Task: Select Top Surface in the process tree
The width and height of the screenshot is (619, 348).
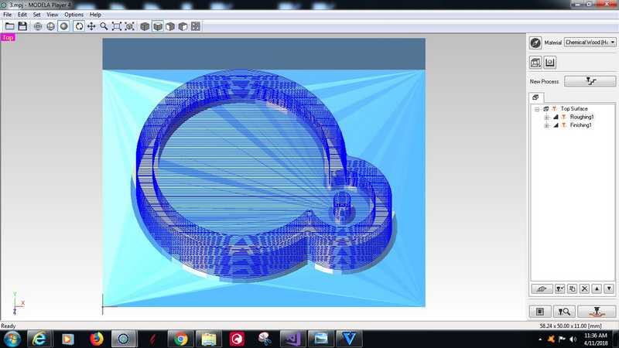Action: (574, 108)
